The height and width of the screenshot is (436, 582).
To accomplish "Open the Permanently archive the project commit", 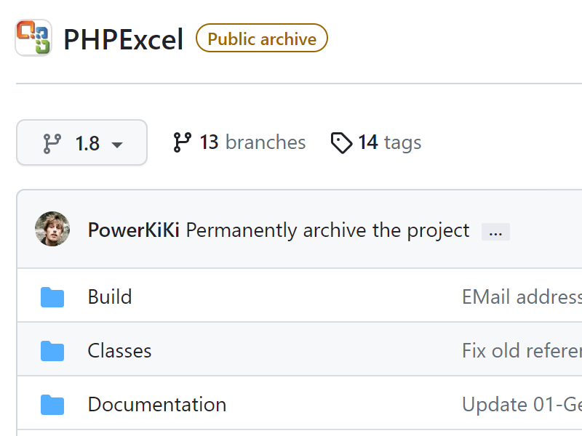I will click(x=327, y=230).
